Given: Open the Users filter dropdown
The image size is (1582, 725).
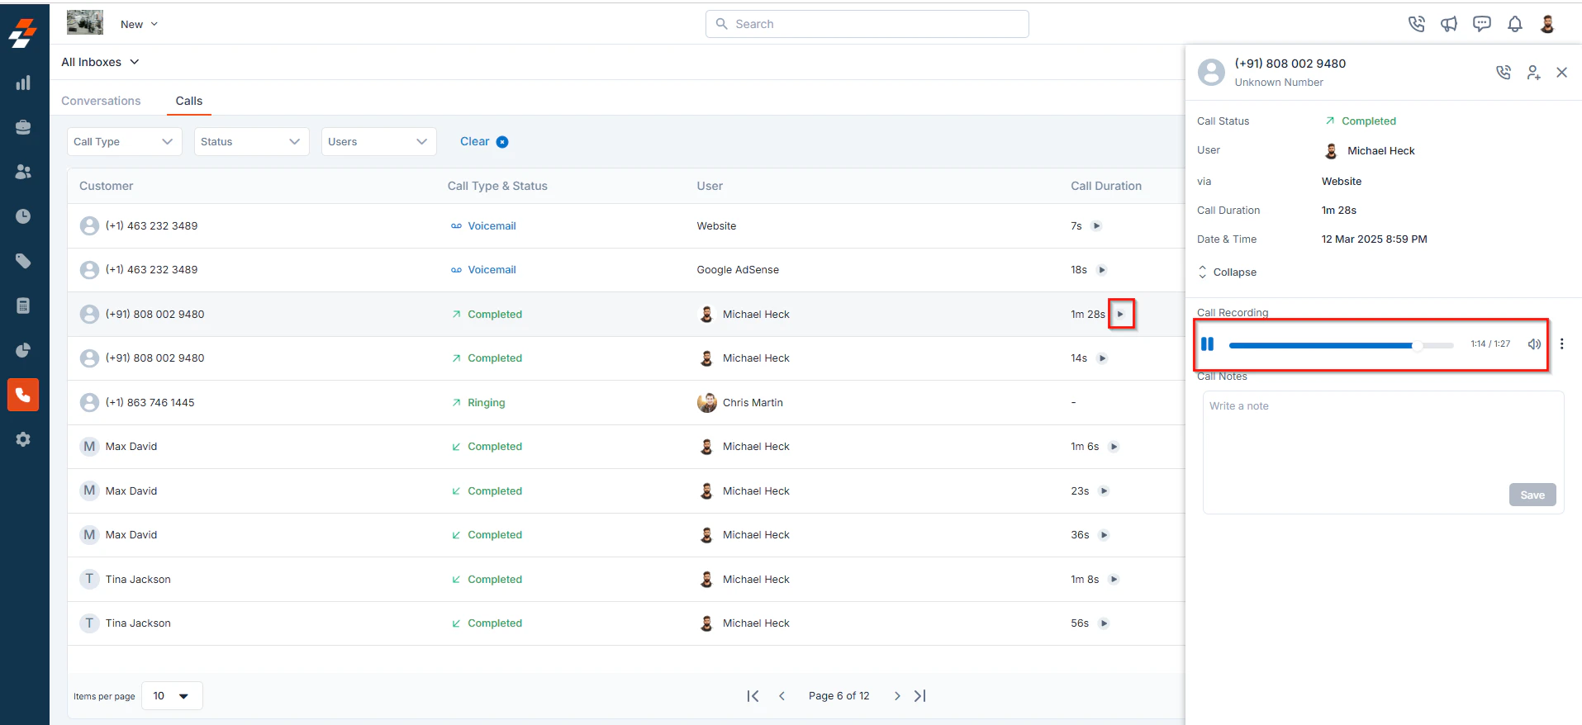Looking at the screenshot, I should [x=378, y=142].
